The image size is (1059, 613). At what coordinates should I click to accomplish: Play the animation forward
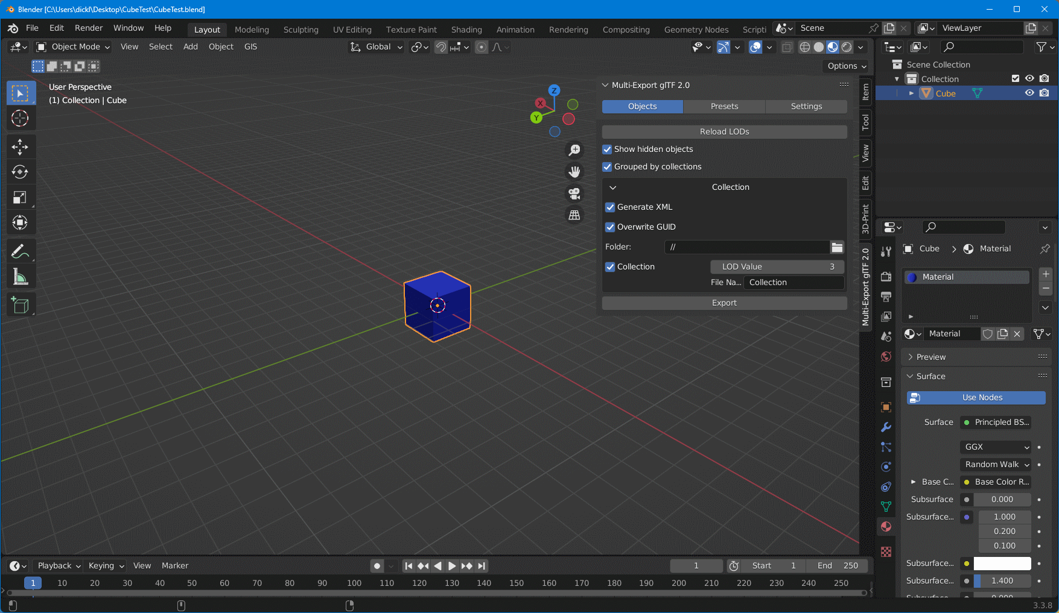452,566
